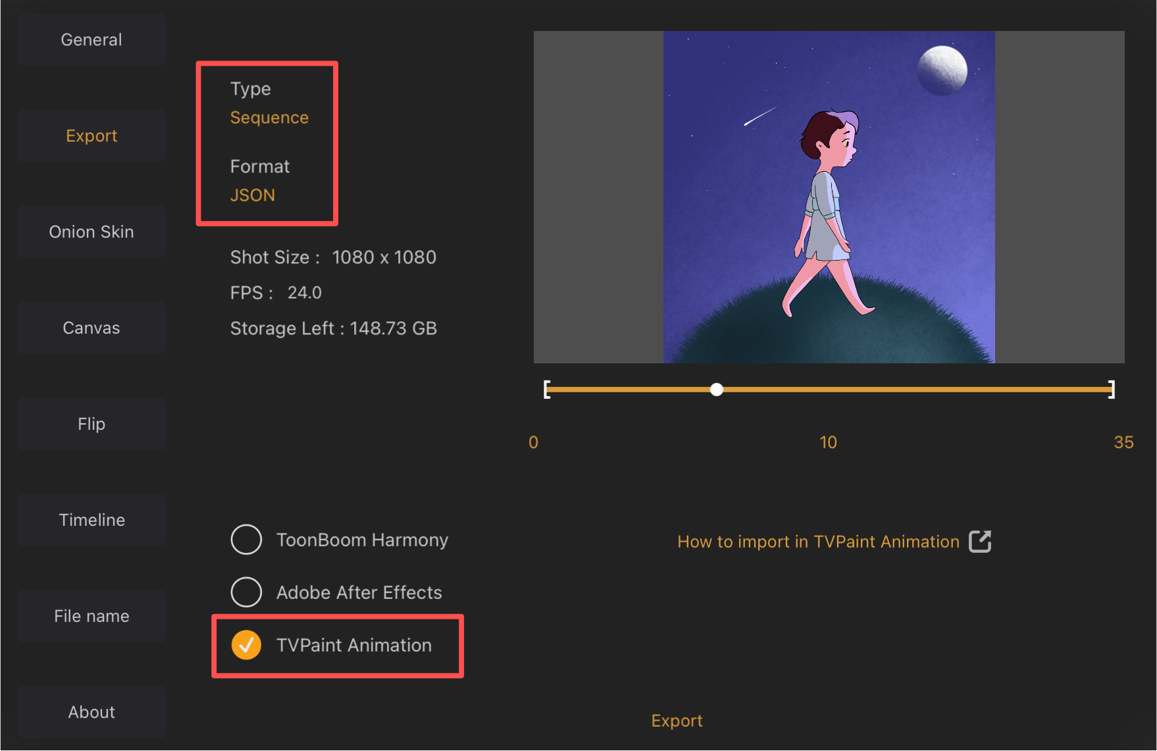Click the animation preview of the walking girl
Image resolution: width=1157 pixels, height=751 pixels.
(x=829, y=197)
